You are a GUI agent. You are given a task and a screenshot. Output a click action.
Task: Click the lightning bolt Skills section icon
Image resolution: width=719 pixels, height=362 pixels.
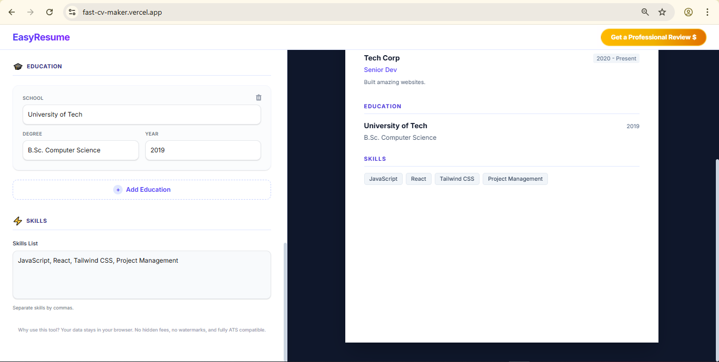pos(17,221)
